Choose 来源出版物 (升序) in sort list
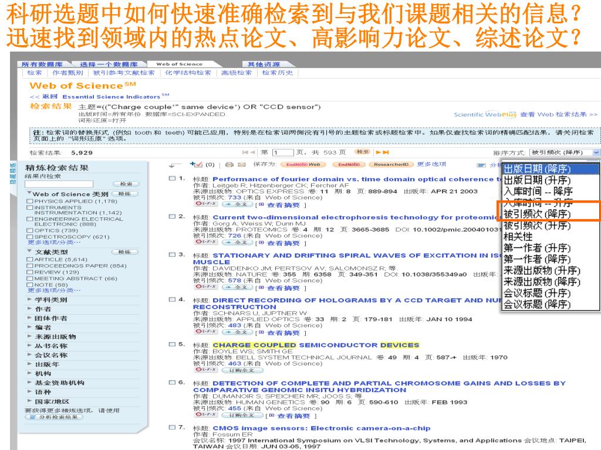Screen dimensions: 601x450 tap(551, 271)
